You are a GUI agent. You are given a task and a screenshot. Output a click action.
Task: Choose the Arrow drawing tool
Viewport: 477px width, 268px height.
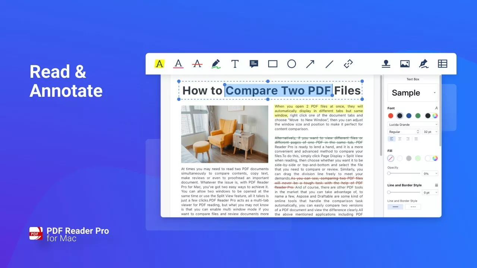(310, 64)
